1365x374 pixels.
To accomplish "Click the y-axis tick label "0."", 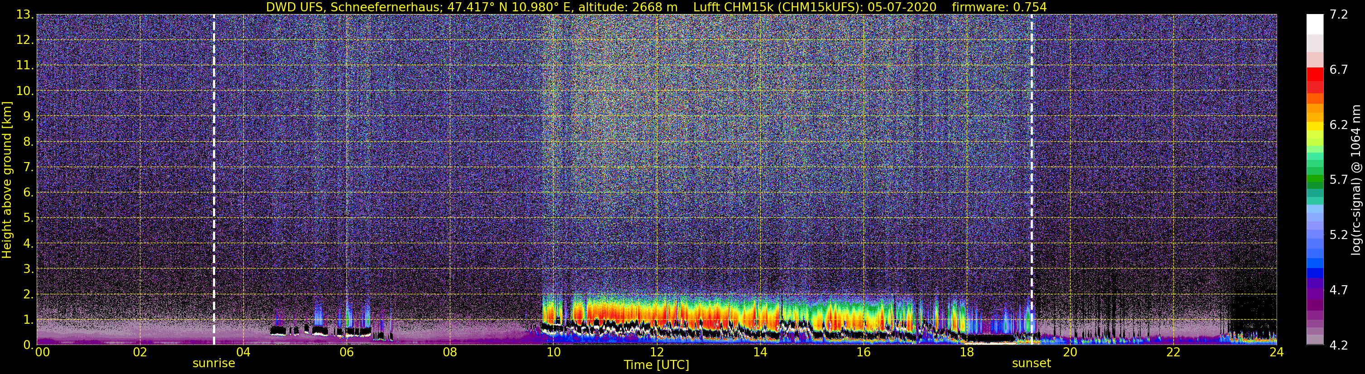I will (28, 345).
